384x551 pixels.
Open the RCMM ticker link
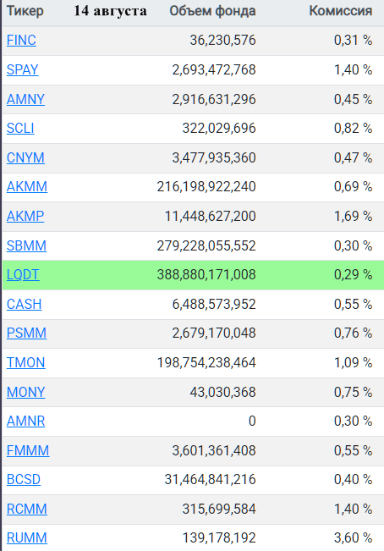point(27,509)
